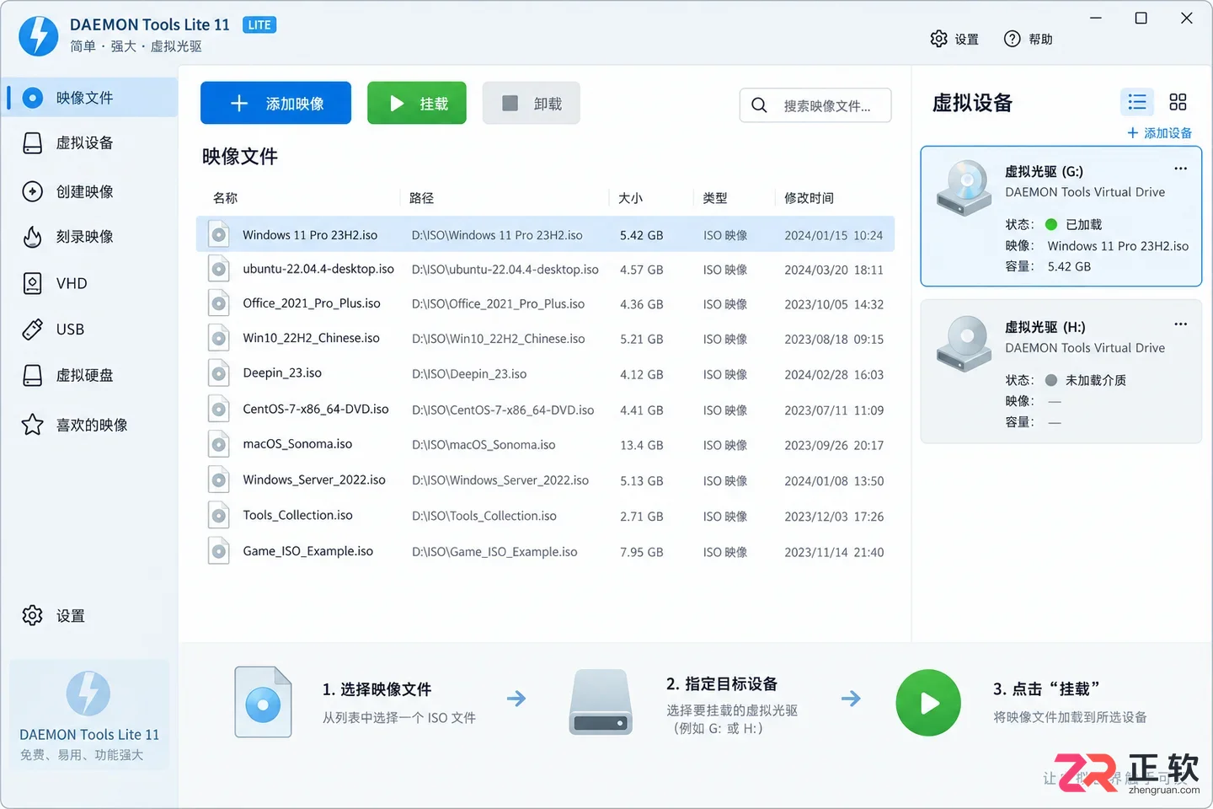The width and height of the screenshot is (1213, 809).
Task: Sort the list by 类型 column header
Action: (x=715, y=198)
